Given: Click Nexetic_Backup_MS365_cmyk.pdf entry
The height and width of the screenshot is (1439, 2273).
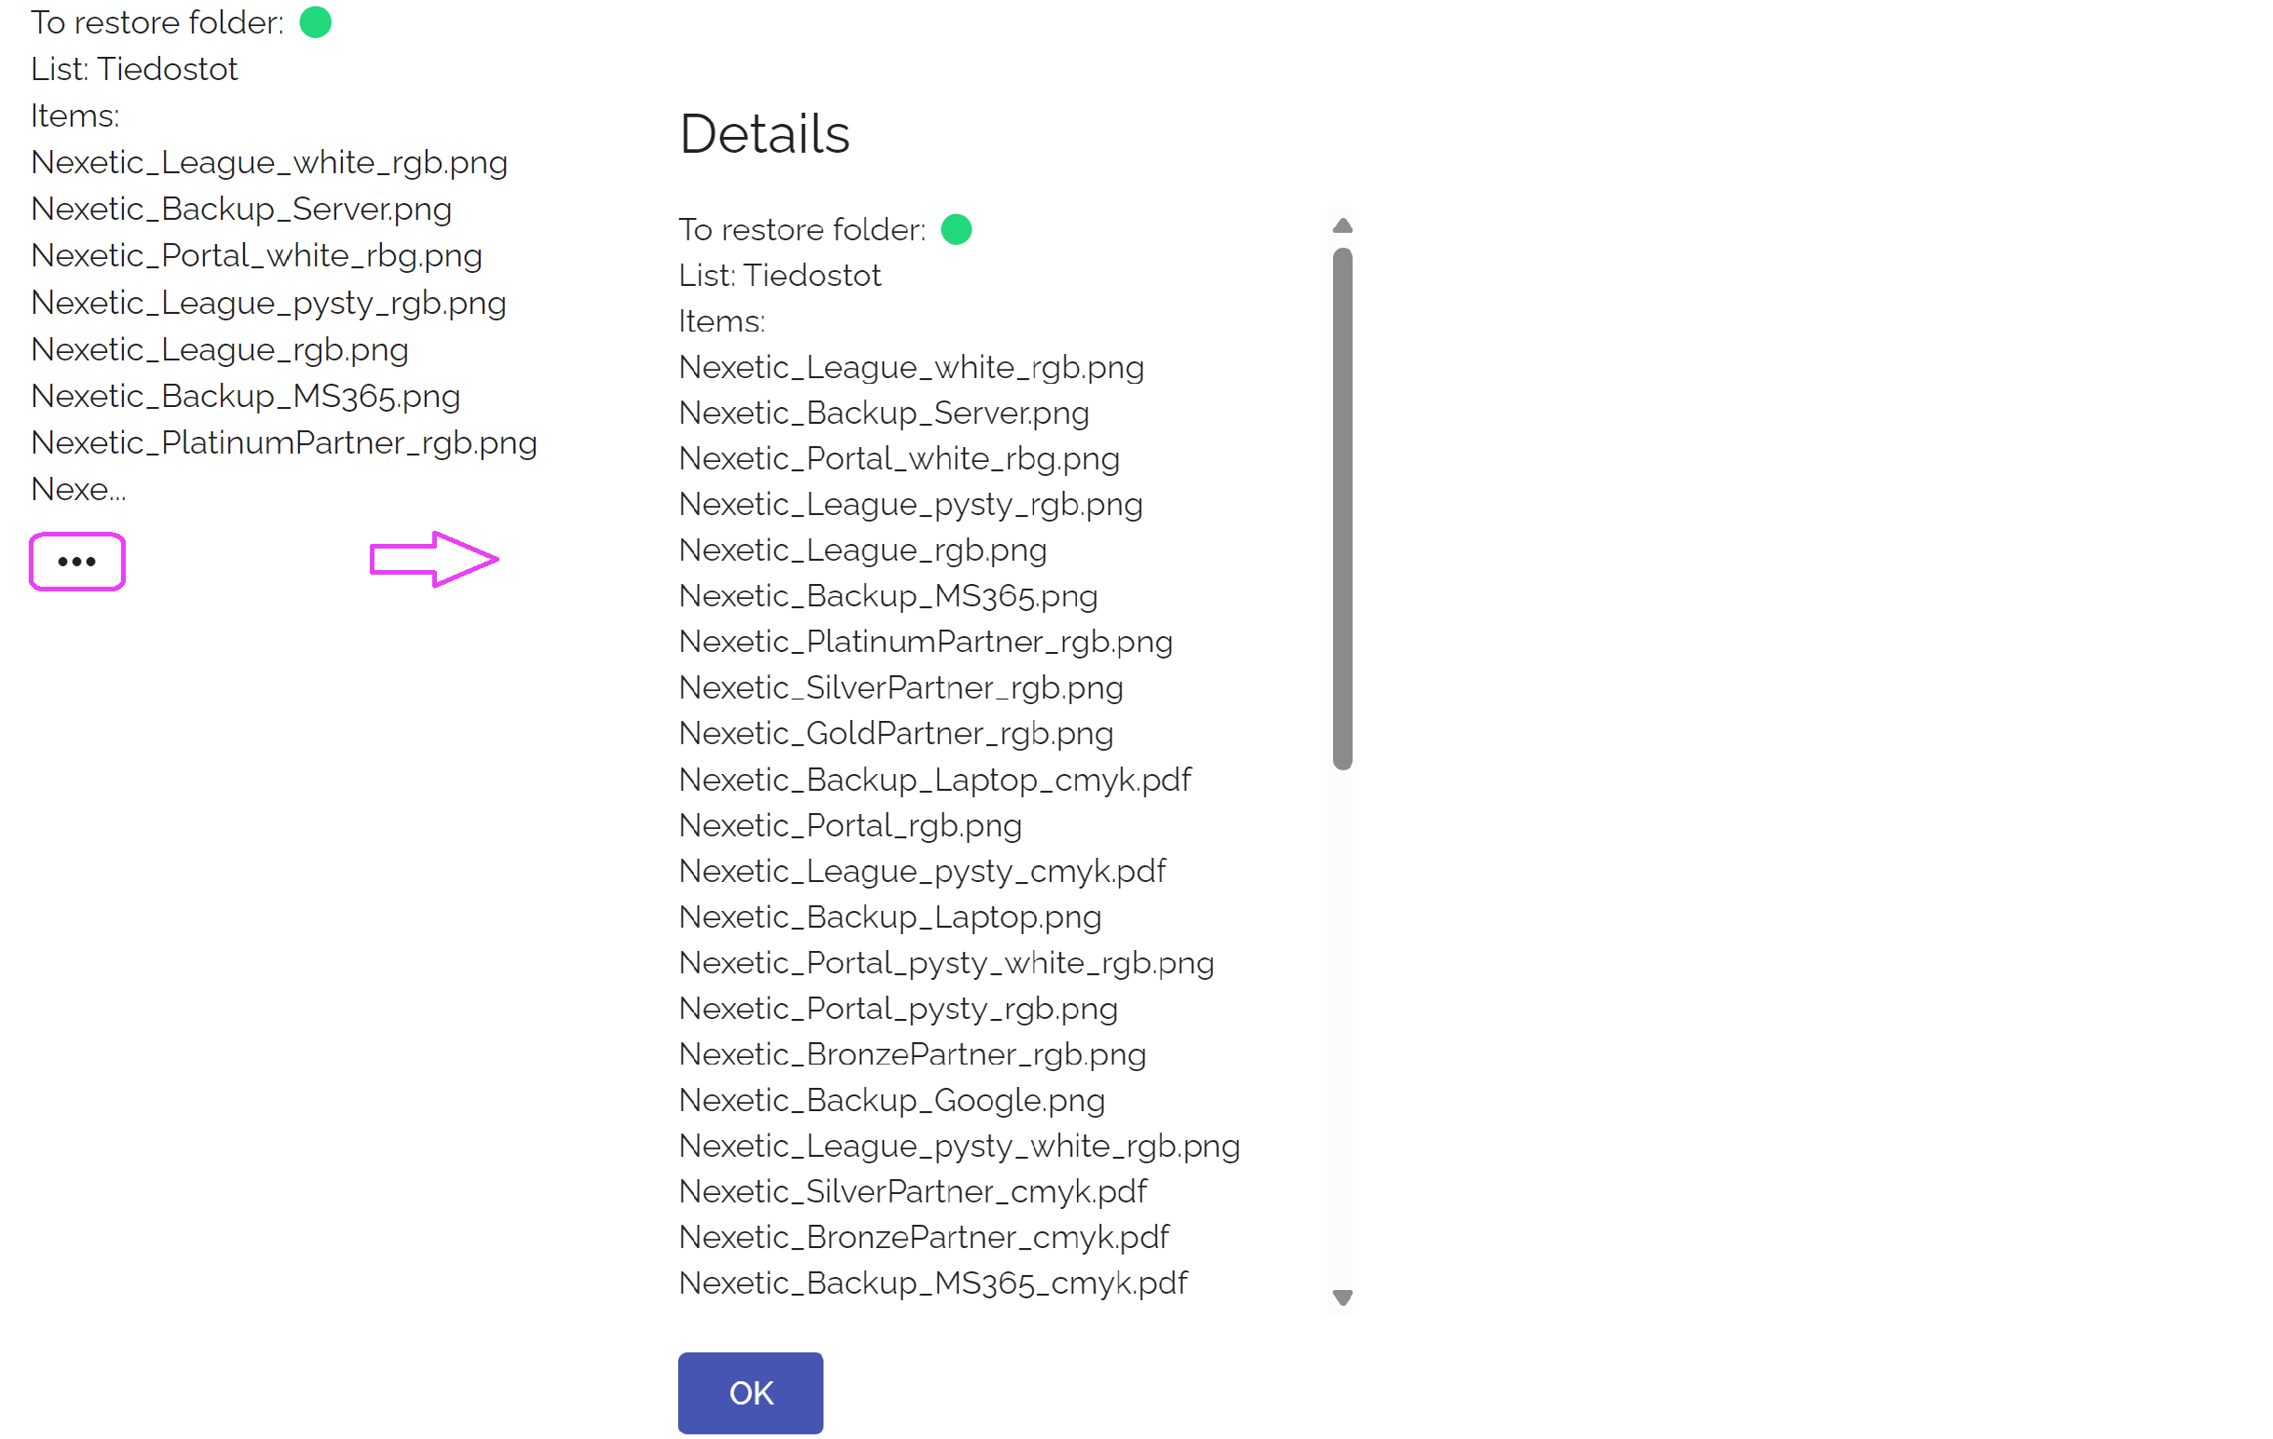Looking at the screenshot, I should click(932, 1283).
